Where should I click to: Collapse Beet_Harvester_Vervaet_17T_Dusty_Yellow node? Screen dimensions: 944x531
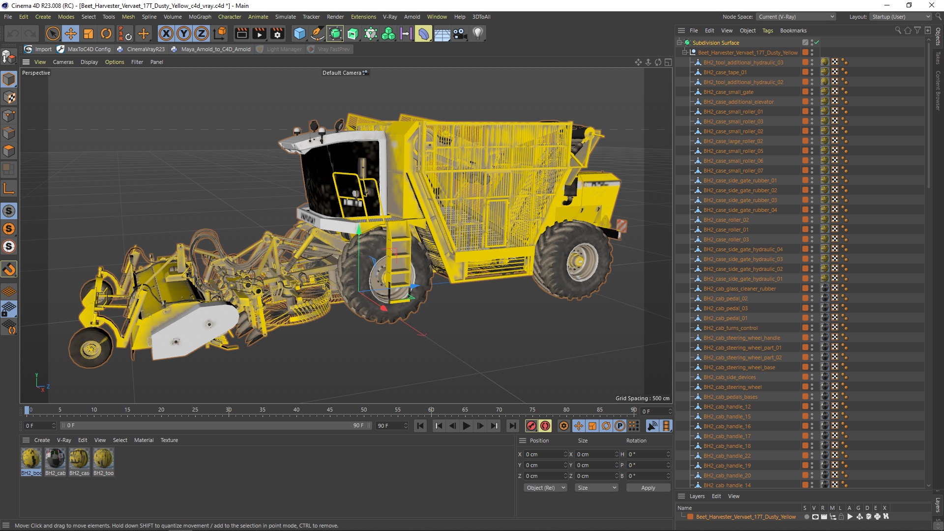pyautogui.click(x=684, y=53)
